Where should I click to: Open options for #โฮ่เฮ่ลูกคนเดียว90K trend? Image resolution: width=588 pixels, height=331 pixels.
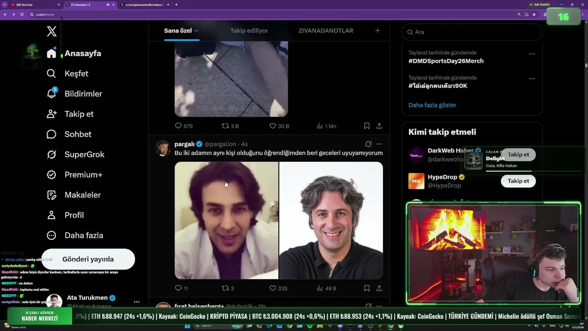point(532,79)
